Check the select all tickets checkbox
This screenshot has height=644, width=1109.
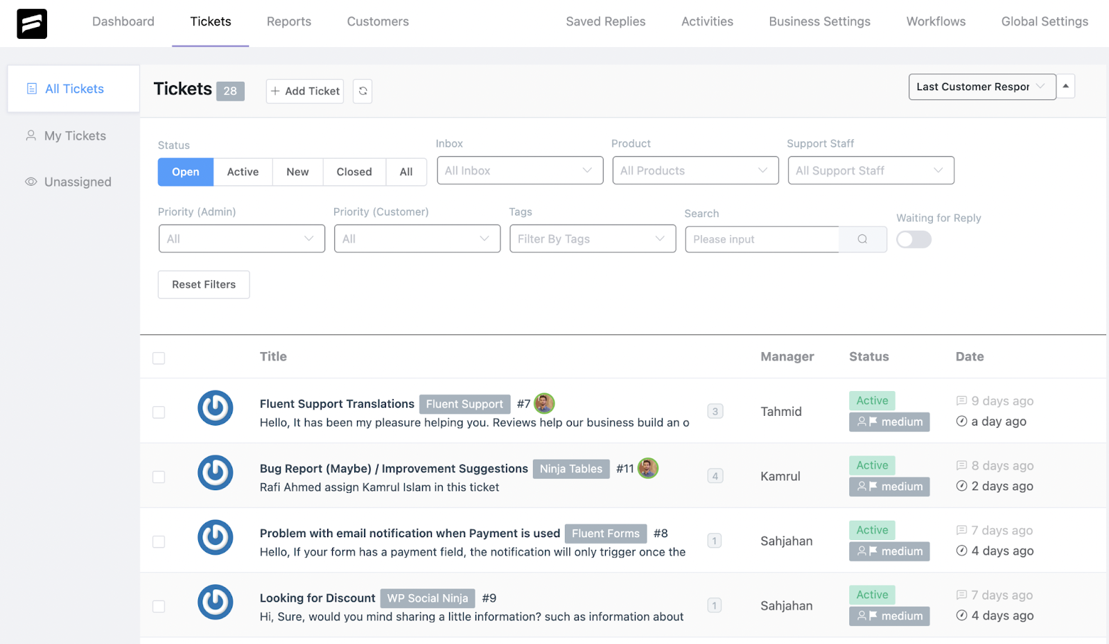(159, 358)
